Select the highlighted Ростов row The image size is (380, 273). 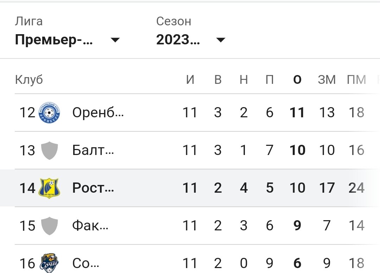pyautogui.click(x=190, y=188)
